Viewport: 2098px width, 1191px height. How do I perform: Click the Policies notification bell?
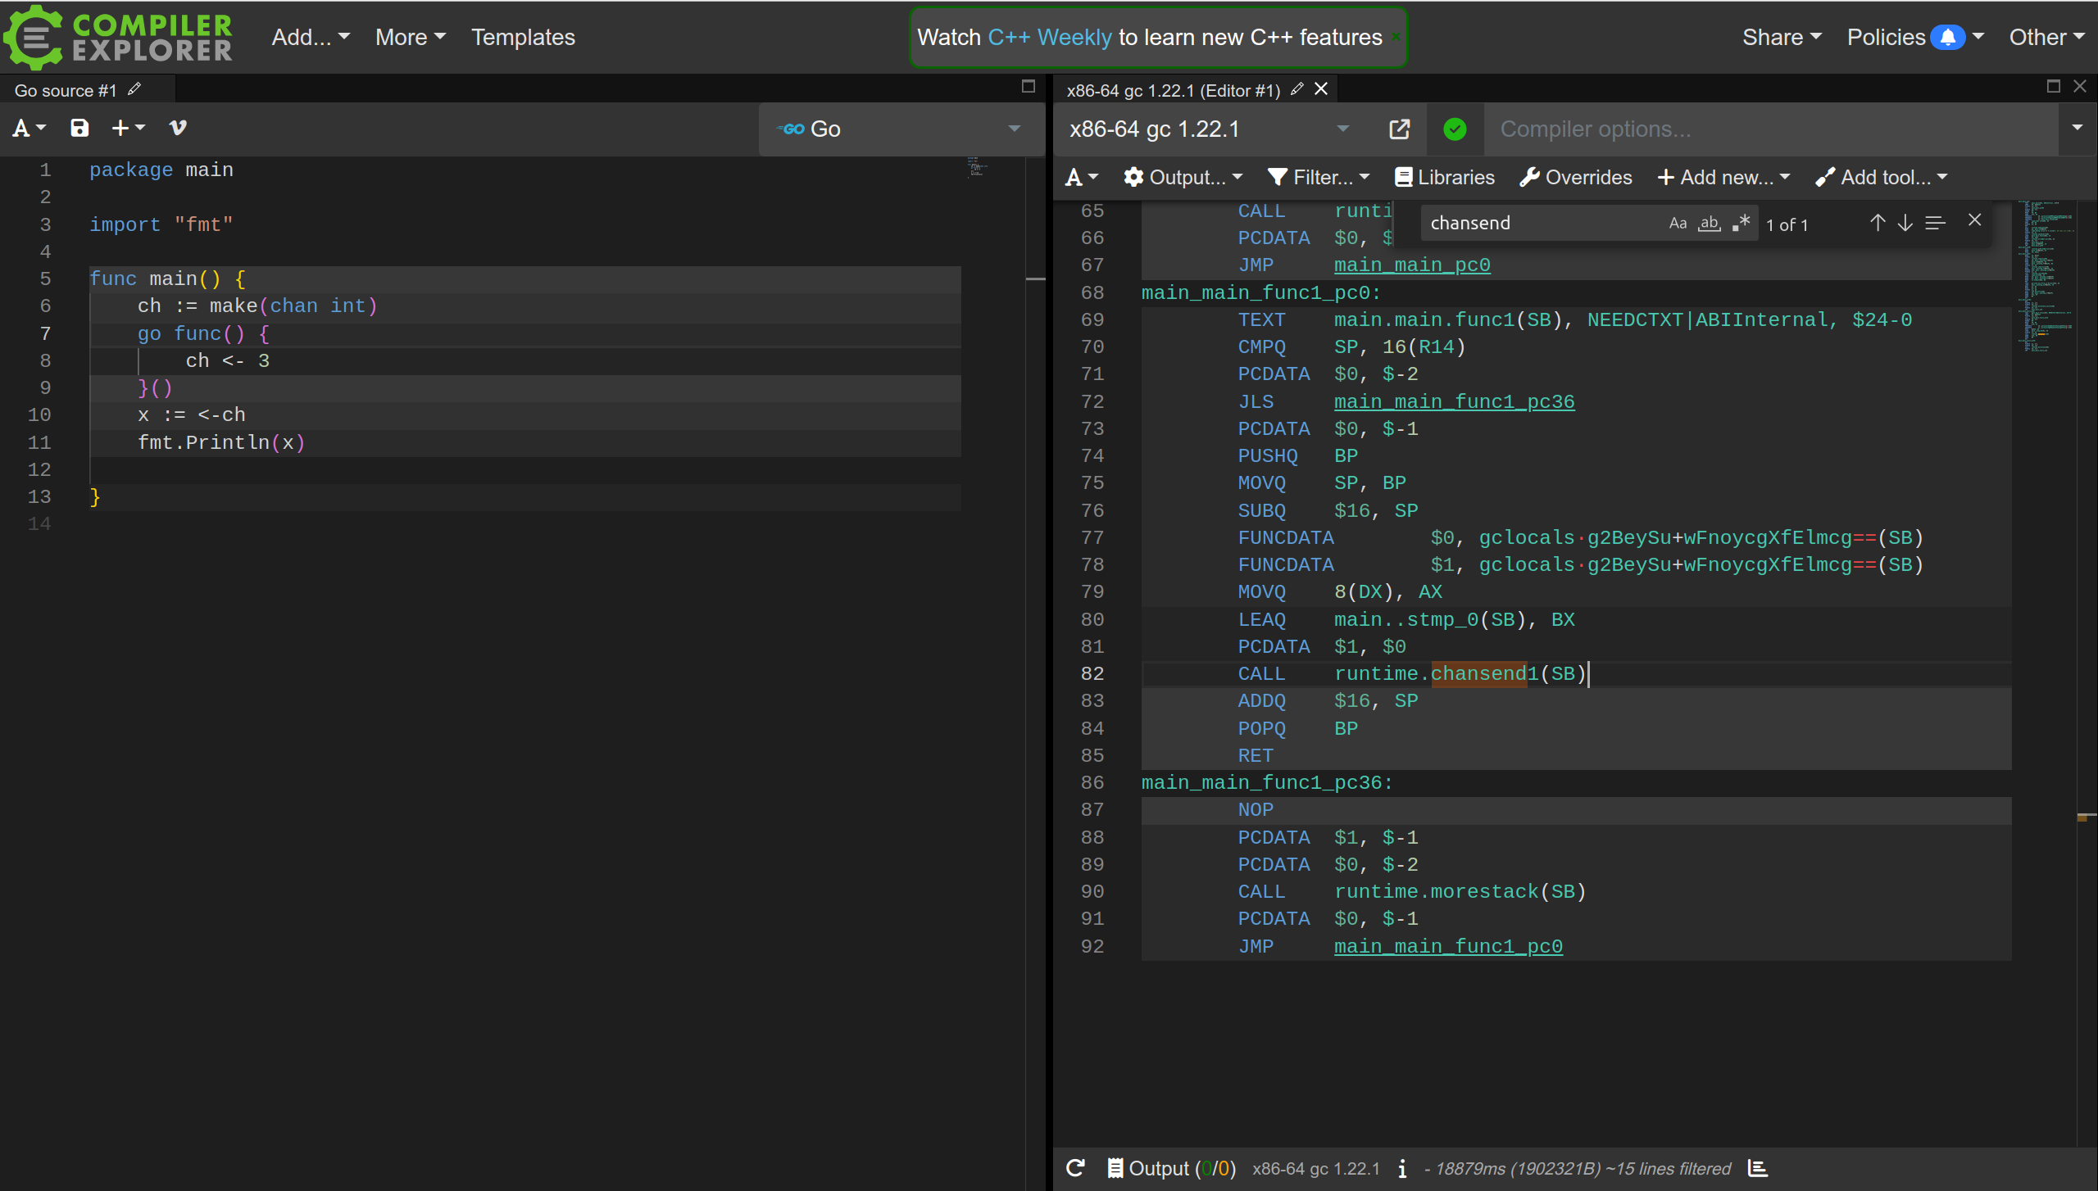[1948, 38]
